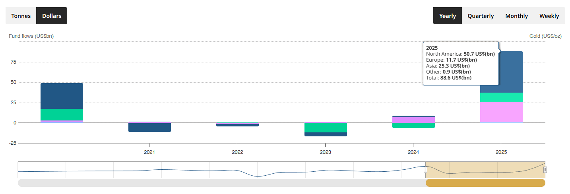Click the right navigator range handle
Screen dimensions: 570x194
545,170
